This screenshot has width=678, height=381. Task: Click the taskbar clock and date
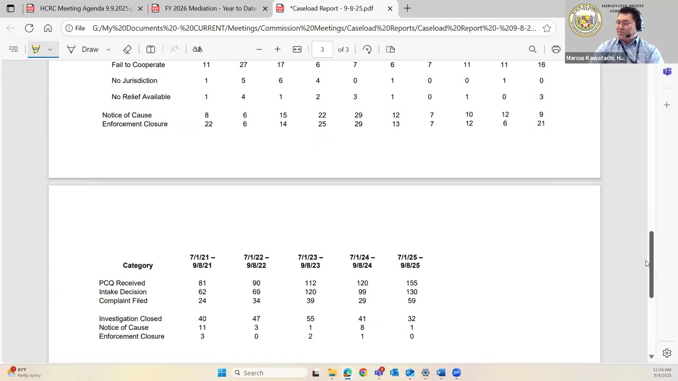(662, 373)
